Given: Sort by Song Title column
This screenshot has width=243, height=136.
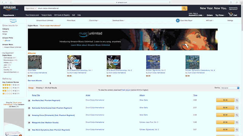Looking at the screenshot, I should tap(36, 95).
